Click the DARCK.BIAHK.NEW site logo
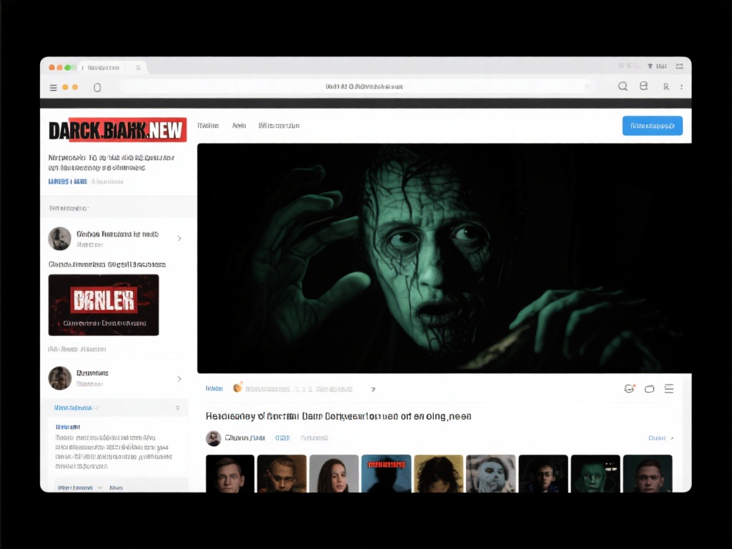This screenshot has height=549, width=732. tap(117, 130)
